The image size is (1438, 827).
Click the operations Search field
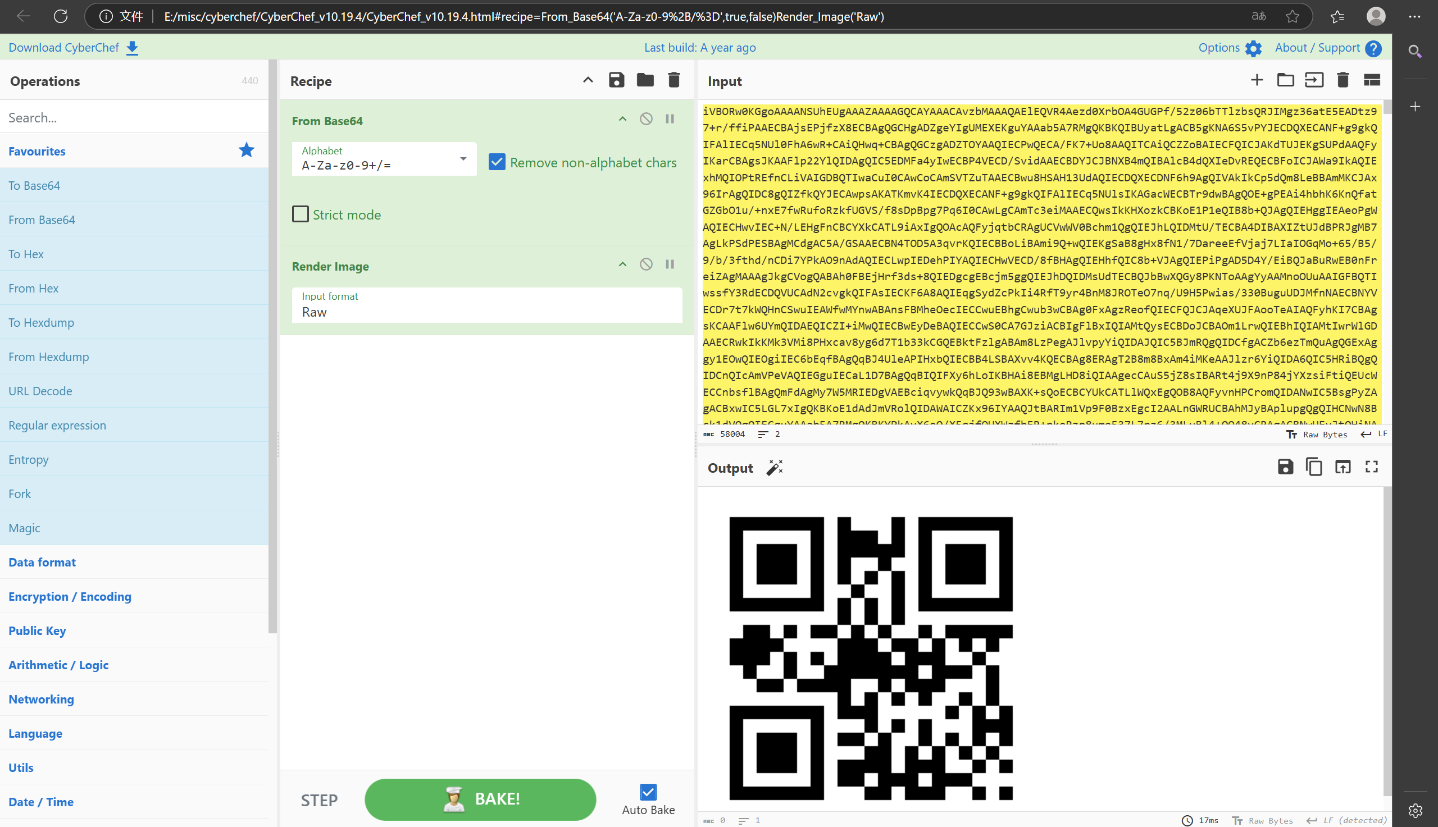(134, 117)
